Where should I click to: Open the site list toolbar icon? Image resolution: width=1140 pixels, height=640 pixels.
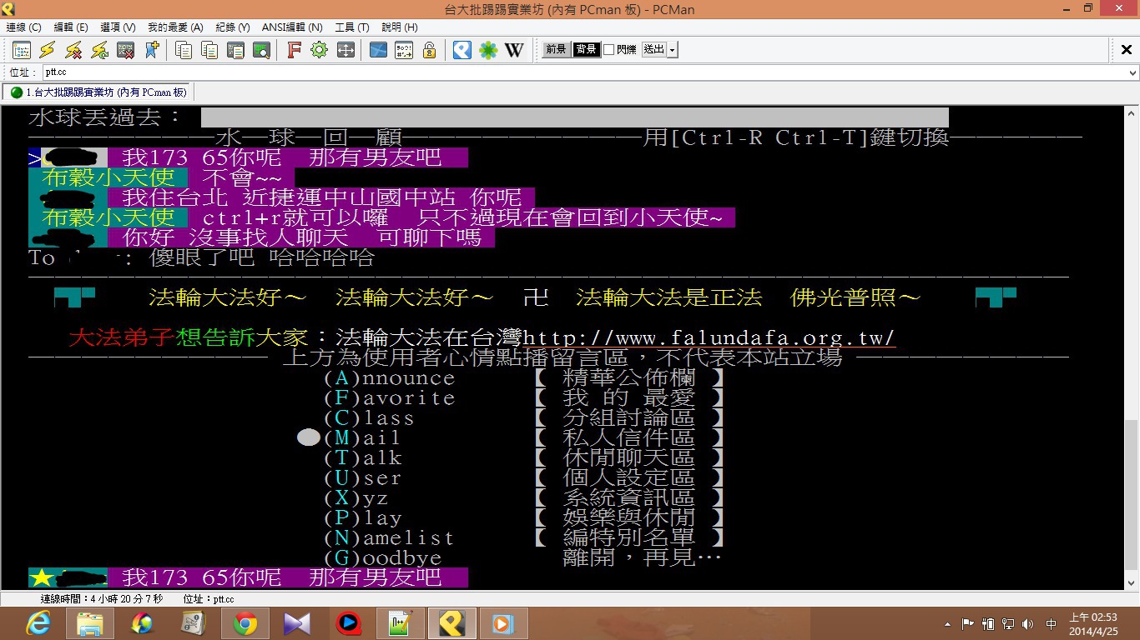pos(22,50)
